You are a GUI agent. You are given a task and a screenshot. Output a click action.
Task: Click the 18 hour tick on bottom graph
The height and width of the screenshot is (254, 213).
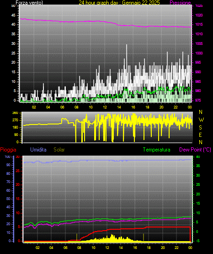[x=149, y=248]
